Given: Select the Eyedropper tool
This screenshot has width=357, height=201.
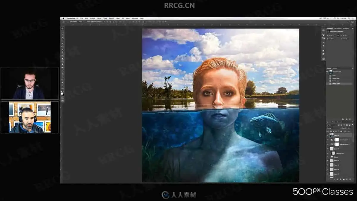Looking at the screenshot, I should [62, 44].
